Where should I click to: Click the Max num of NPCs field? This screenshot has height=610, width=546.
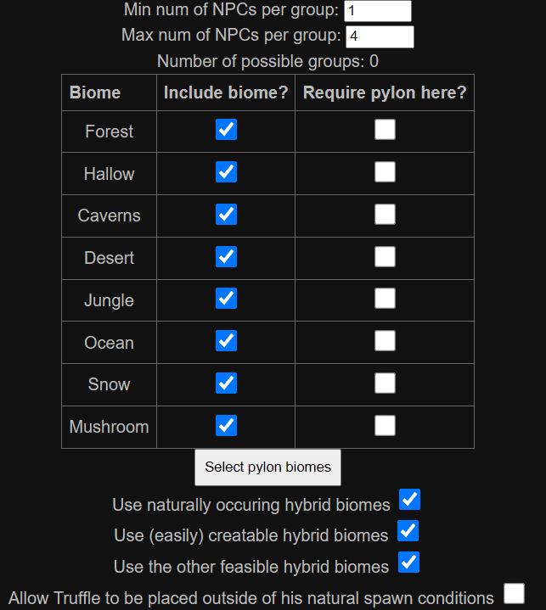pos(380,36)
